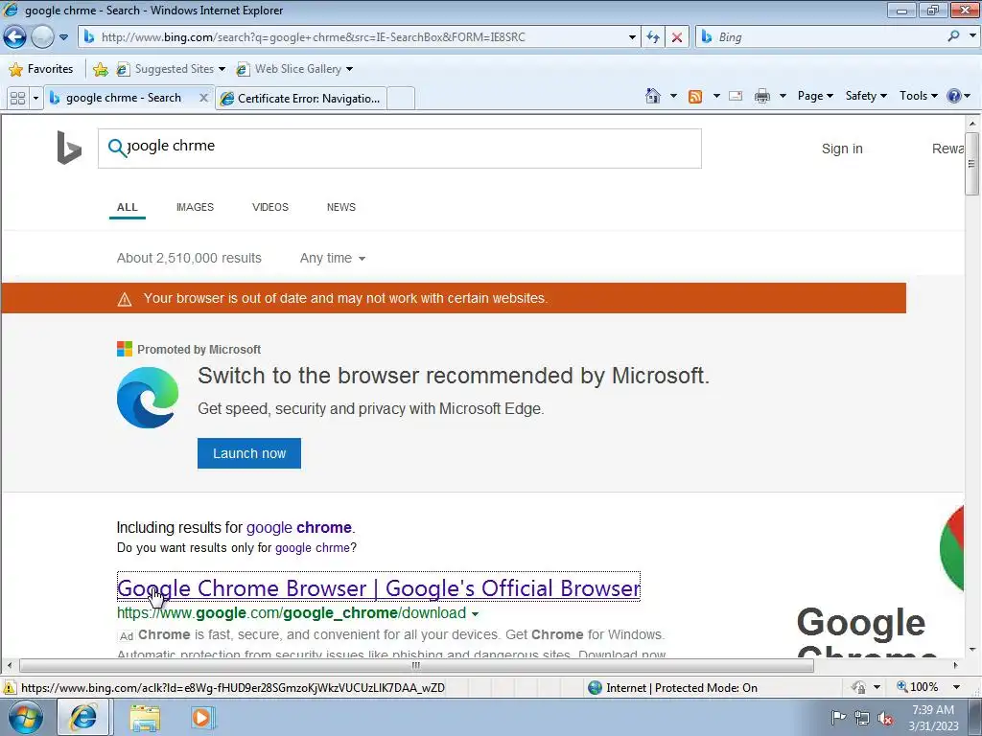Screen dimensions: 982x736
Task: Click Add to Favorites Bar icon
Action: coord(100,69)
